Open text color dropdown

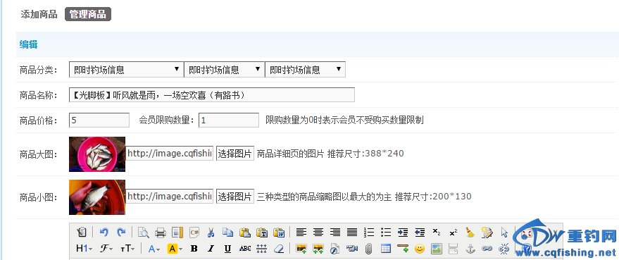(154, 249)
